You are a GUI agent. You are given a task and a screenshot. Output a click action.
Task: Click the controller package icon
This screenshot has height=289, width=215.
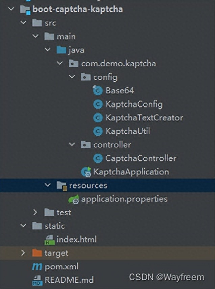86,145
